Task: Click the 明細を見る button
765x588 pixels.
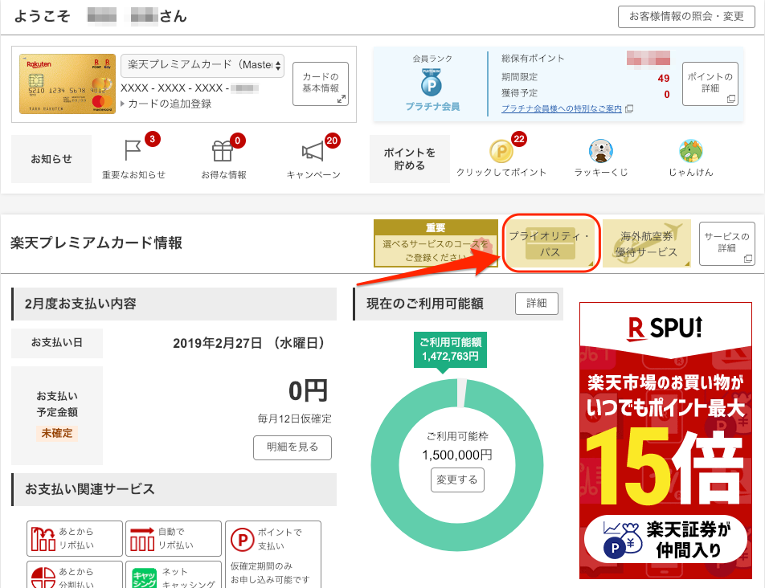Action: click(x=292, y=447)
